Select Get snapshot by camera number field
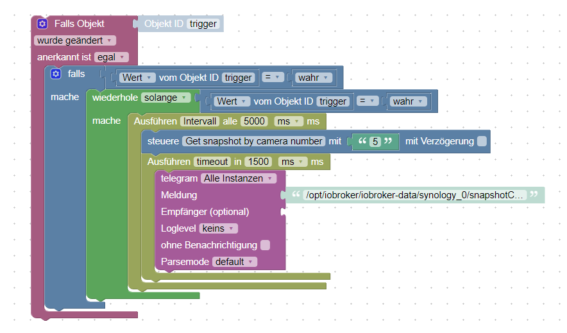Viewport: 567px width, 333px height. click(254, 141)
